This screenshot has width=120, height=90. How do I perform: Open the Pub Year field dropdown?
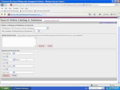(x=14, y=72)
